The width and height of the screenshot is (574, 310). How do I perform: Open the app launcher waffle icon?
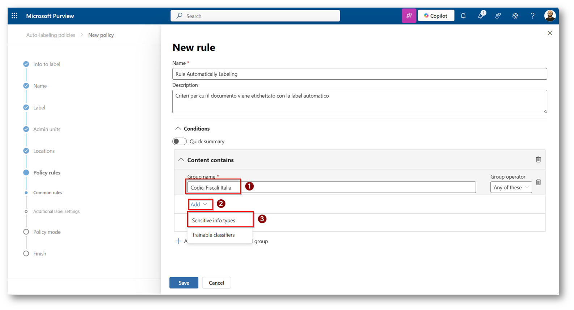coord(14,16)
